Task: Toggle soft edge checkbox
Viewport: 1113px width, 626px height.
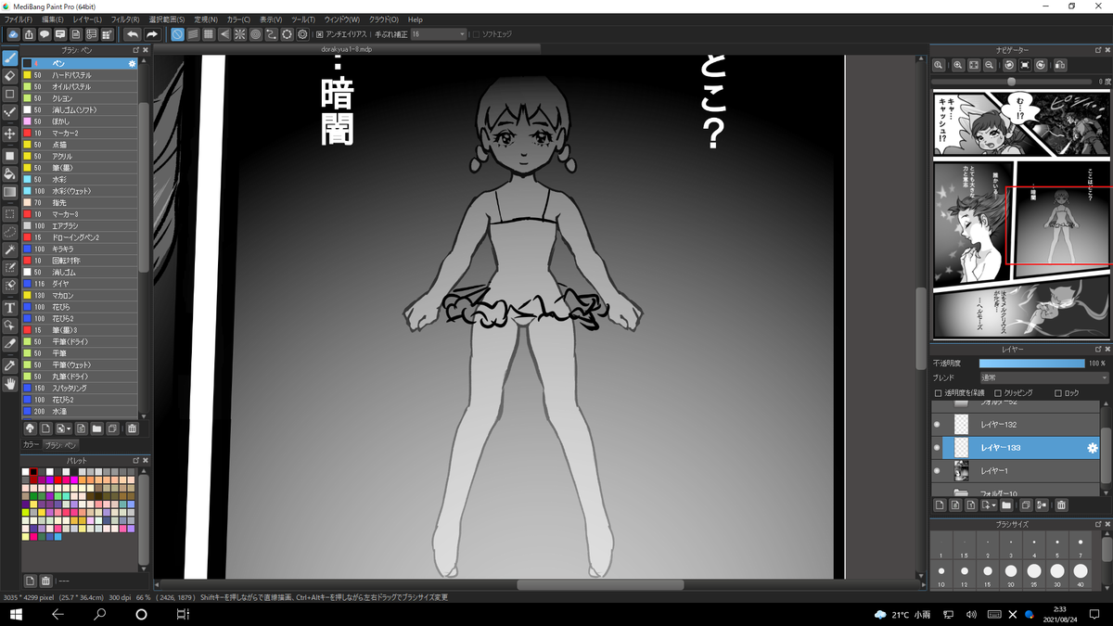Action: click(x=476, y=34)
